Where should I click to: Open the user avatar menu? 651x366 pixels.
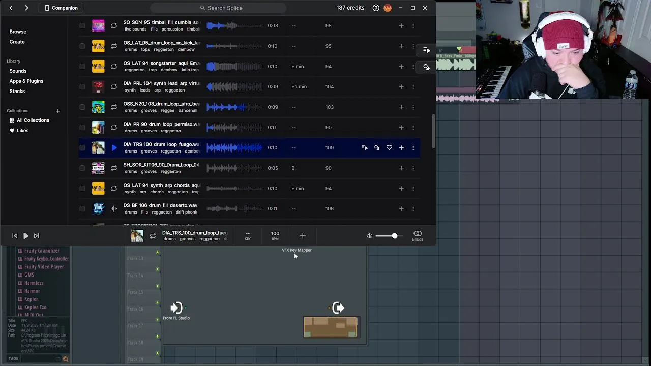click(388, 8)
